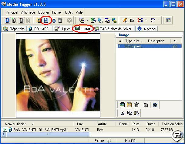The height and width of the screenshot is (144, 185).
Task: Sort by the Taille du fichier column header
Action: click(x=172, y=124)
